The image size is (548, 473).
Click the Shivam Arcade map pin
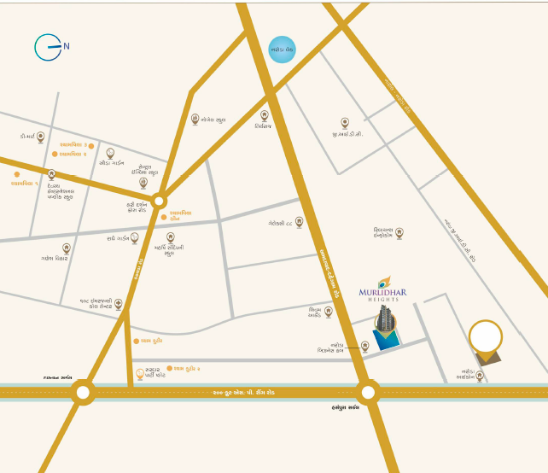[x=328, y=312]
